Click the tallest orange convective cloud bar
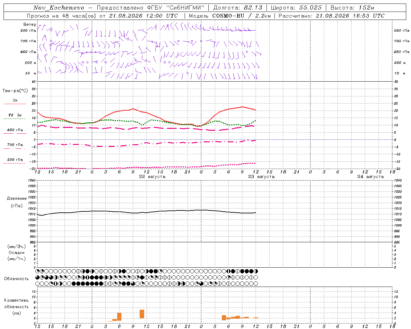This screenshot has height=329, width=411. tap(142, 314)
